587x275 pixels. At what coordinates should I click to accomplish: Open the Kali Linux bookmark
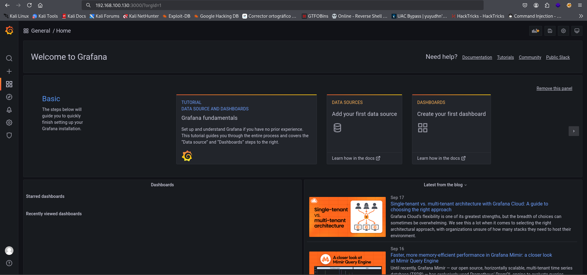[16, 16]
